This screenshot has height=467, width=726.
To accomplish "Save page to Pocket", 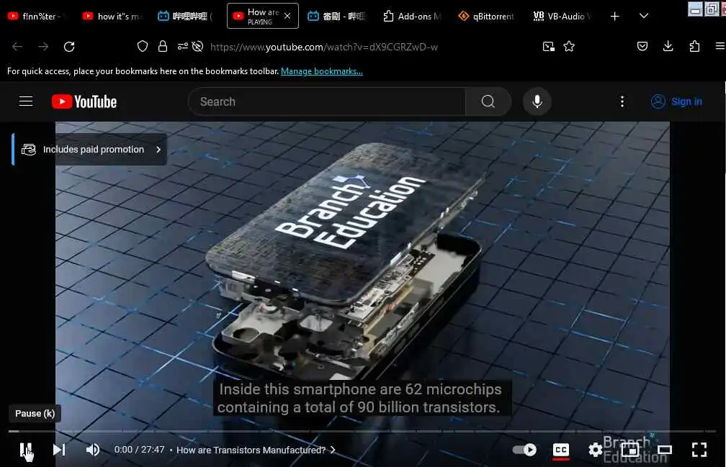I will [642, 46].
